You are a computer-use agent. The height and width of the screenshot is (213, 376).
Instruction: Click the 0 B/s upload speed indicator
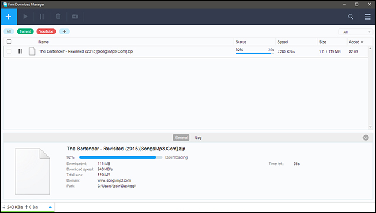pos(31,207)
